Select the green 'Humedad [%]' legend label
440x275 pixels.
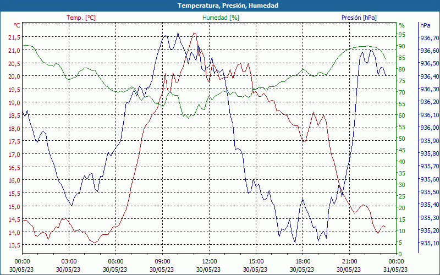click(x=221, y=18)
